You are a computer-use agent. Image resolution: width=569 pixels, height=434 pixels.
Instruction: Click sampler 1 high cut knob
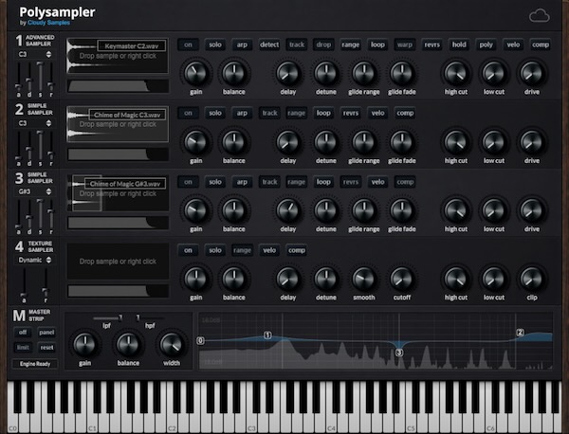[456, 73]
